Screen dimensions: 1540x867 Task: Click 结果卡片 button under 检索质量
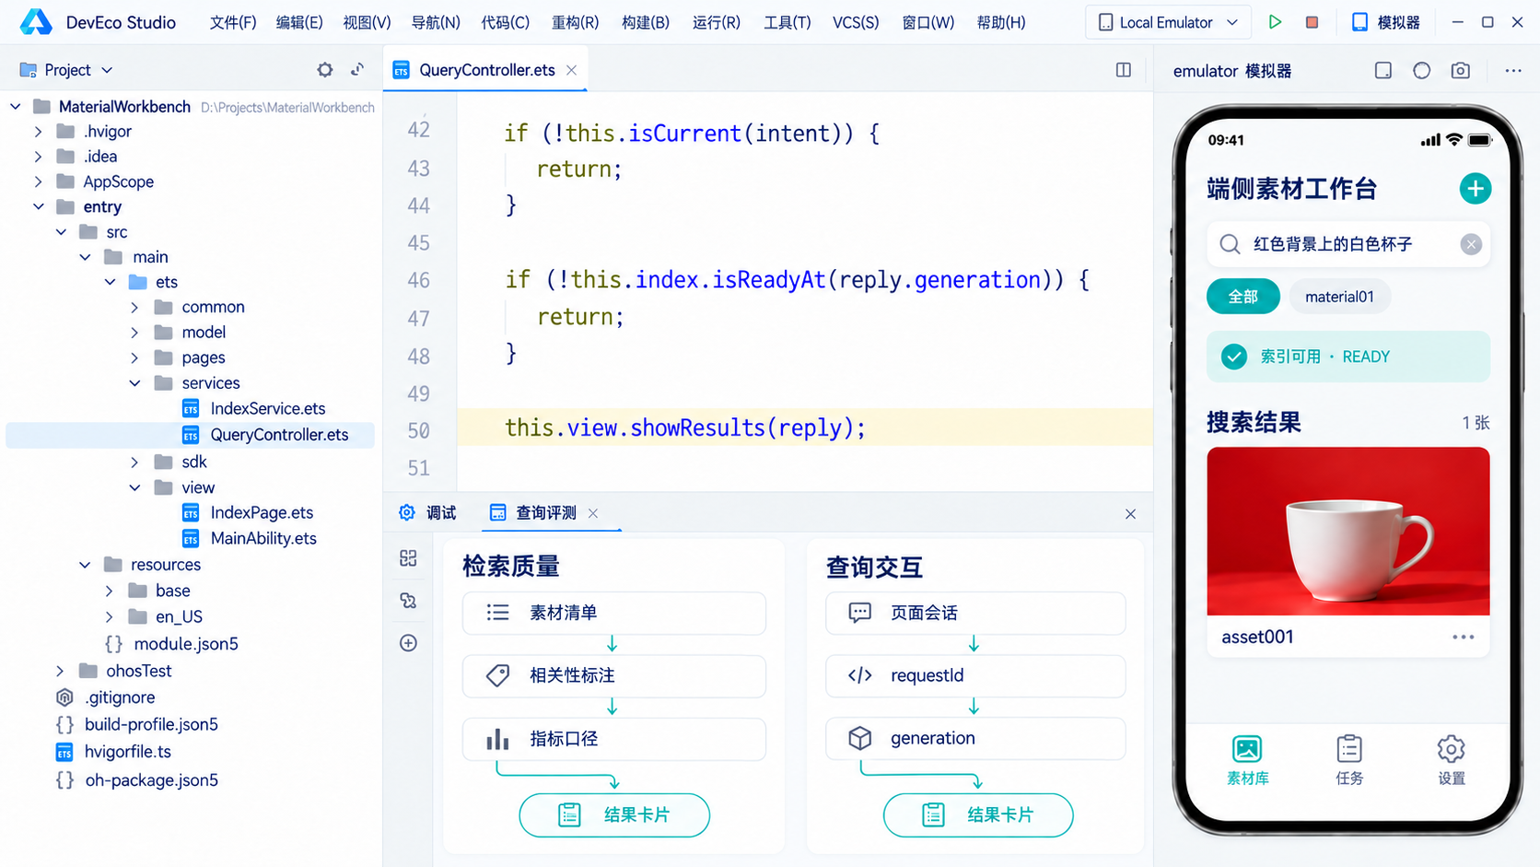tap(614, 814)
